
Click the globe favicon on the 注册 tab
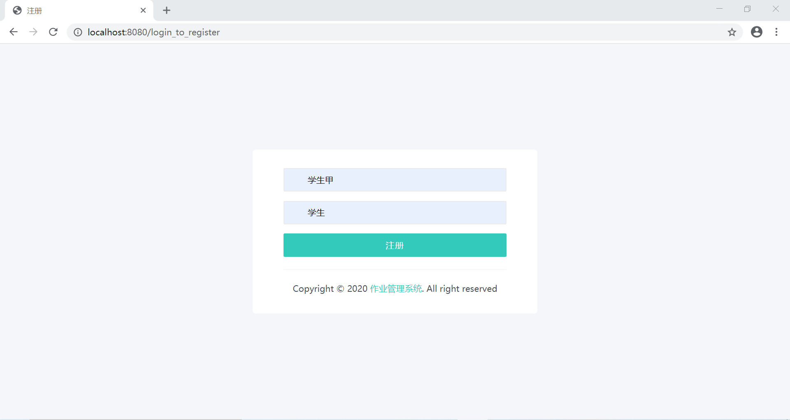tap(17, 10)
